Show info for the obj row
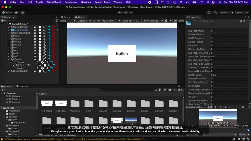Viewport: 251px width, 141px height. point(40,48)
